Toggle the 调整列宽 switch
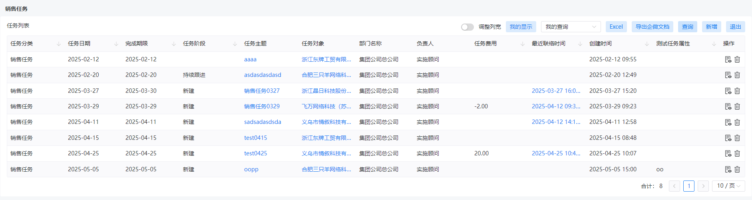 (x=467, y=27)
